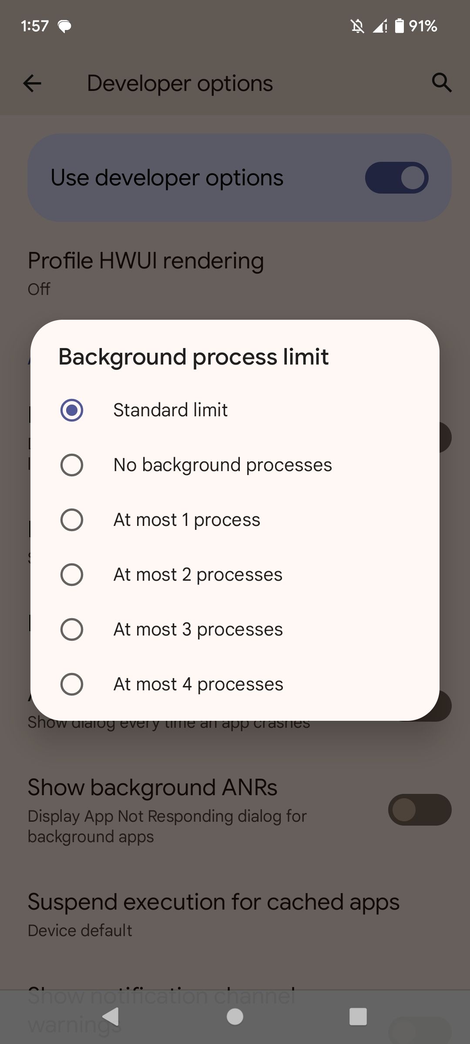This screenshot has width=470, height=1044.
Task: Tap the notifications-muted status bar icon
Action: point(357,27)
